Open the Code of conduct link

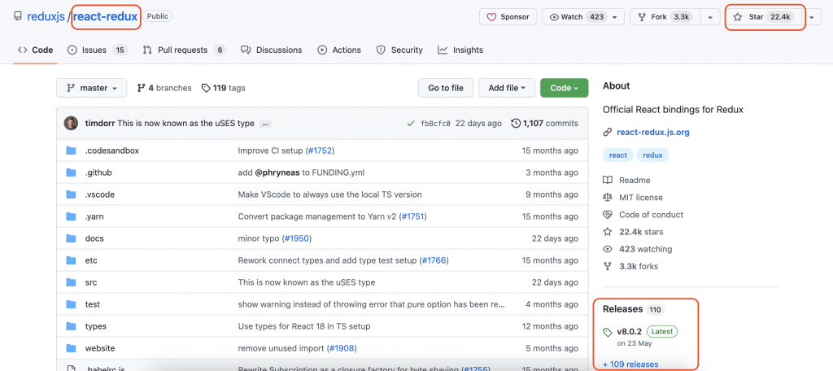point(643,215)
